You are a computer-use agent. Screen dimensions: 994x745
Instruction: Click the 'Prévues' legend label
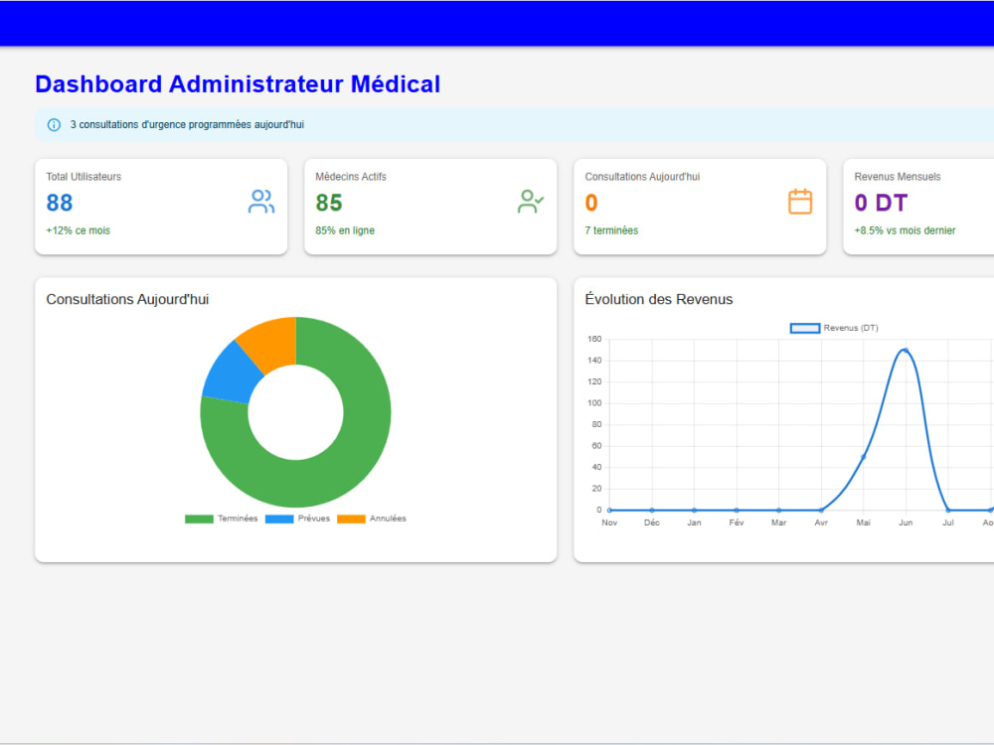click(314, 519)
